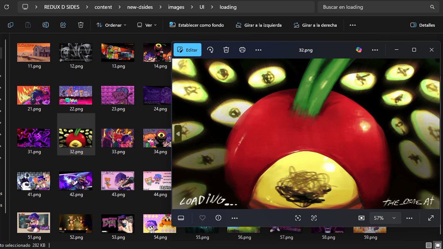Click the search magnifier icon in Explorer
The image size is (443, 249).
pyautogui.click(x=432, y=7)
